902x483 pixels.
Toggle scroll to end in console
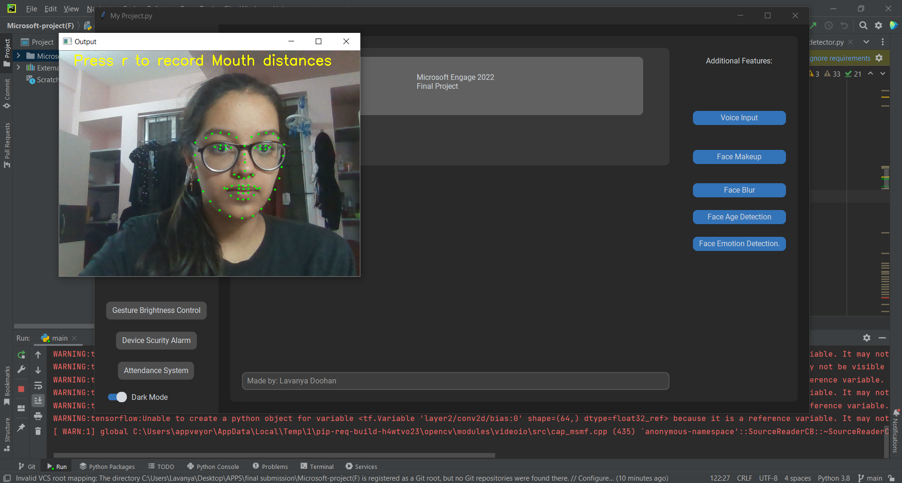click(38, 401)
